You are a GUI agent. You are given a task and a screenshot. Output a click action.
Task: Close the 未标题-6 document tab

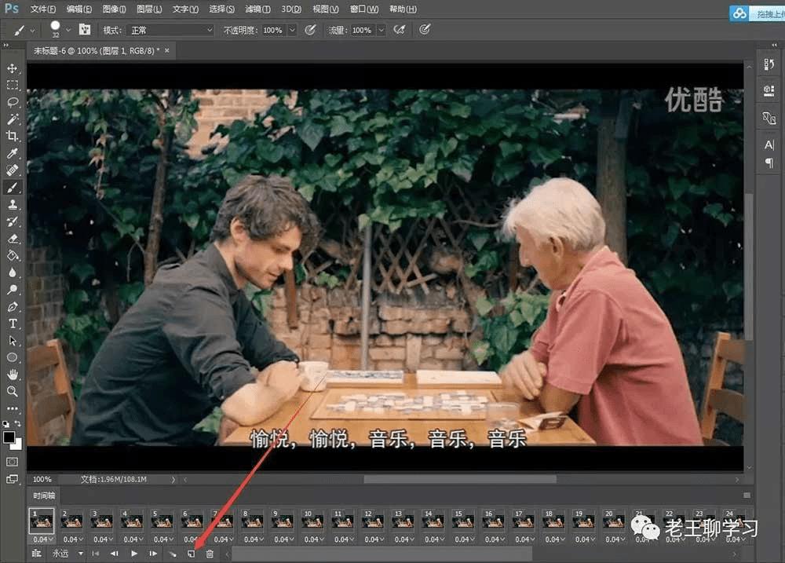[167, 50]
